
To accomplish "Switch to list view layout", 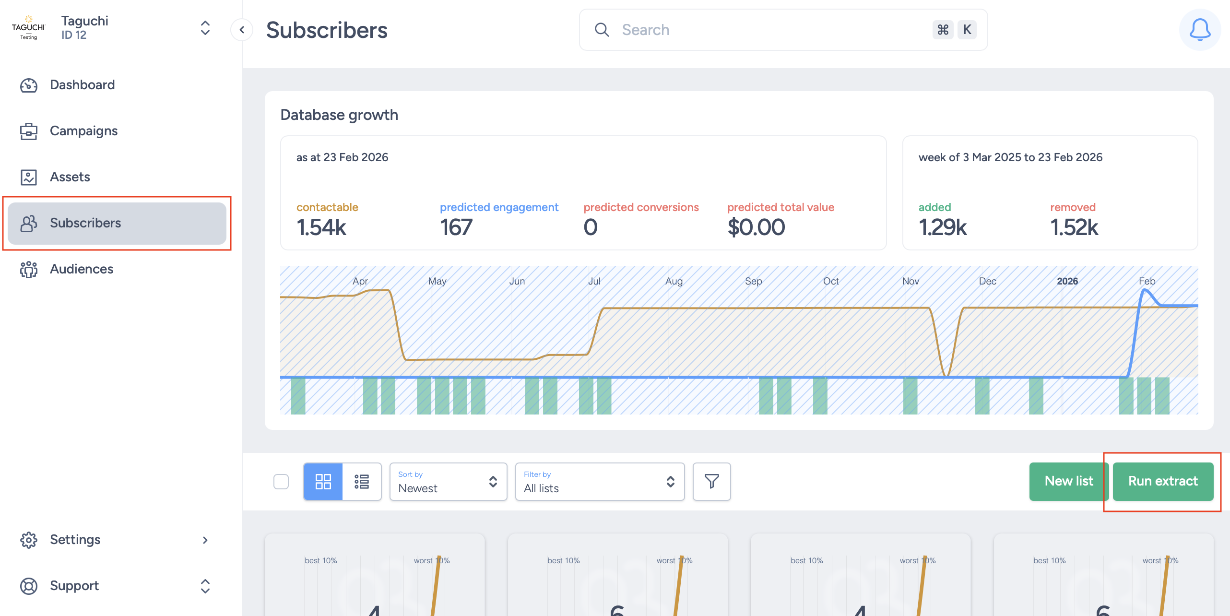I will 362,481.
